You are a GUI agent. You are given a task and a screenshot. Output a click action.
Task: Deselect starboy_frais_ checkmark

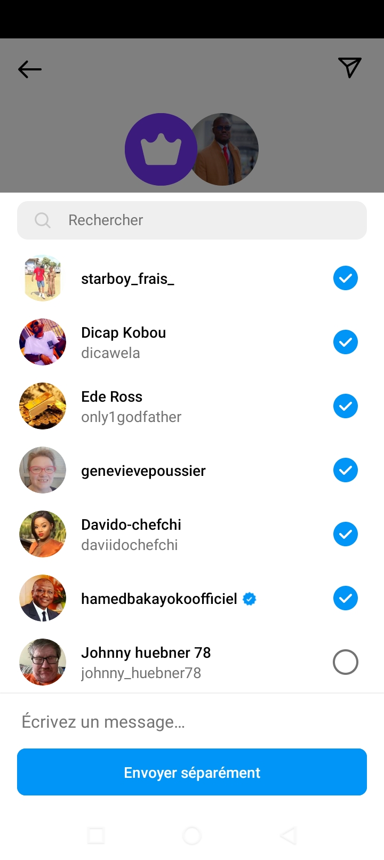(346, 278)
